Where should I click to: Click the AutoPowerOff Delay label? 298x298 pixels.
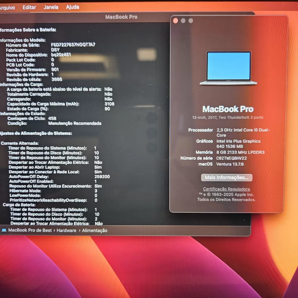point(29,177)
